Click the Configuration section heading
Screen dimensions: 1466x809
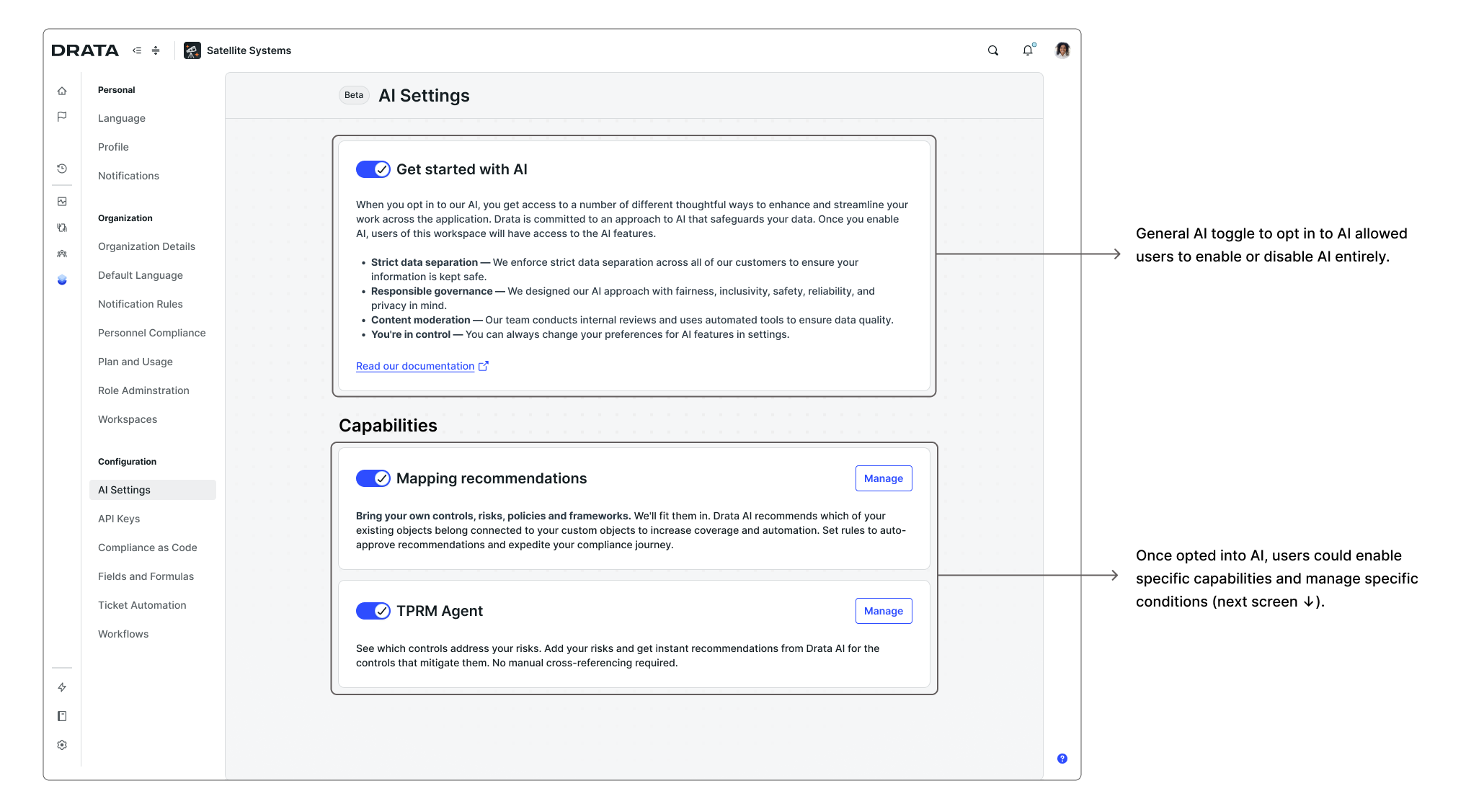(127, 462)
